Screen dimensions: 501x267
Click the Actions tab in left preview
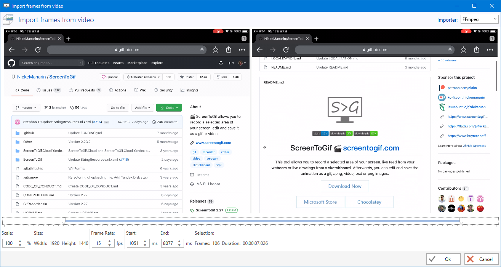[x=118, y=90]
